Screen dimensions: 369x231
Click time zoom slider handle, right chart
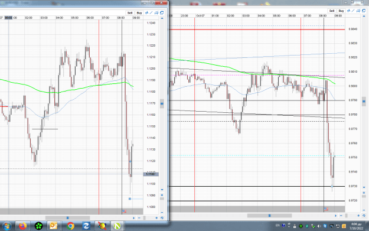point(346,216)
